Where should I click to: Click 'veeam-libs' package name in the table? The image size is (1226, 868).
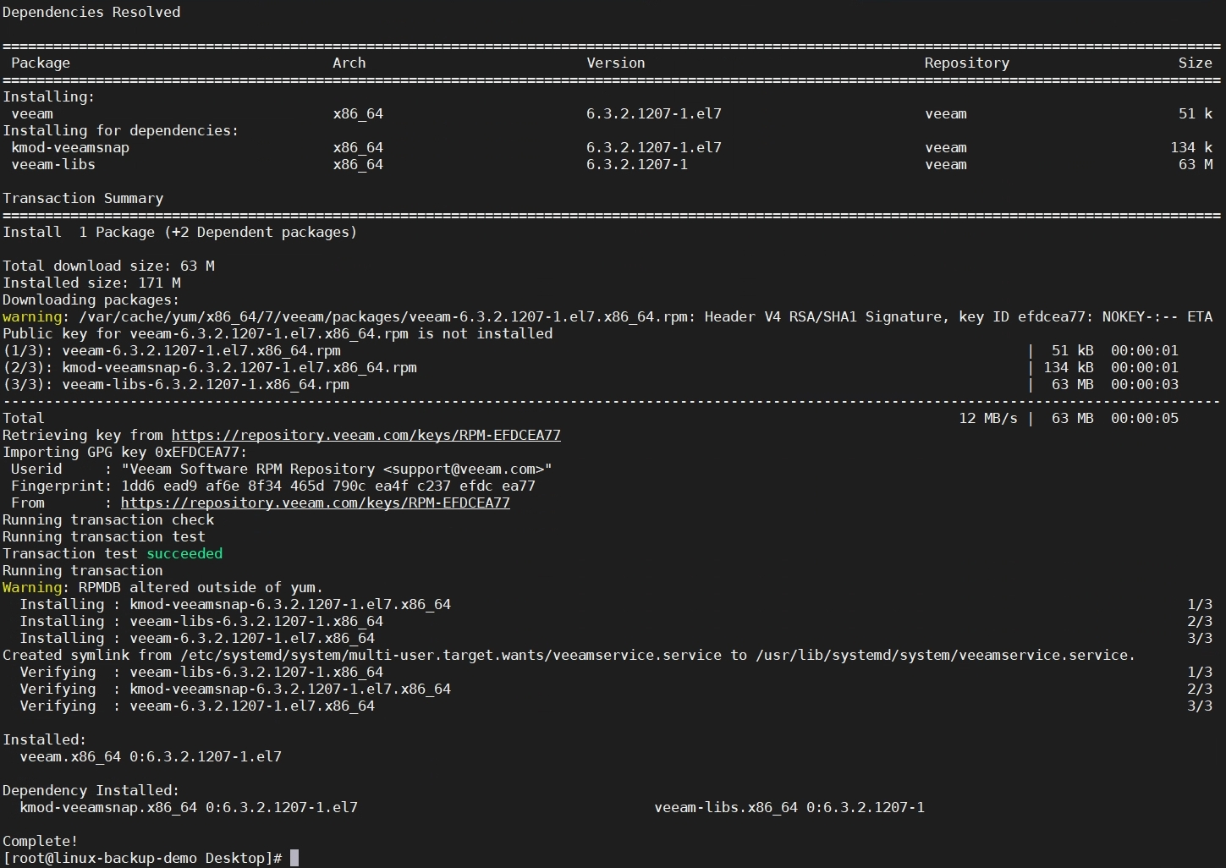[53, 164]
